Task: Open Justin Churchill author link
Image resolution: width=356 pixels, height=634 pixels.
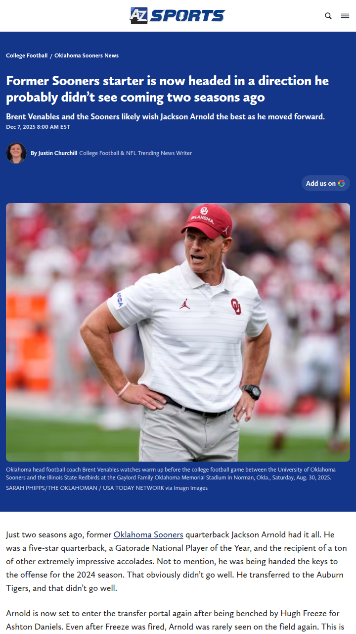Action: (58, 153)
